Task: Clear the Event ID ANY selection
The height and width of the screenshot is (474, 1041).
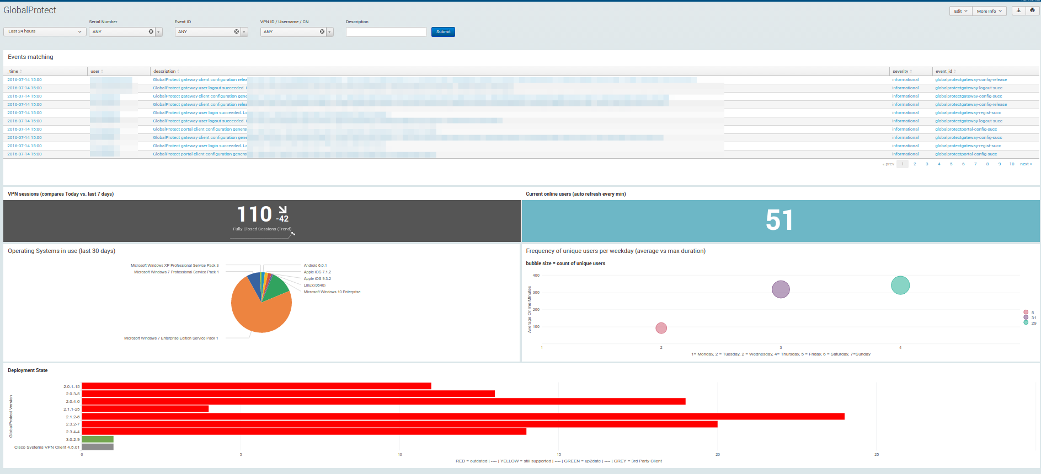Action: click(x=236, y=32)
